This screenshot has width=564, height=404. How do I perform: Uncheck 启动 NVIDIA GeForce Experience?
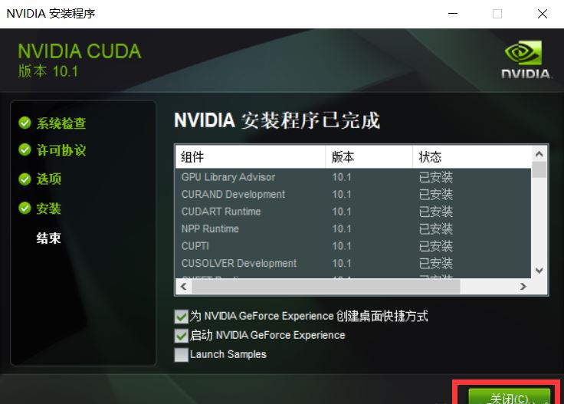click(x=182, y=335)
